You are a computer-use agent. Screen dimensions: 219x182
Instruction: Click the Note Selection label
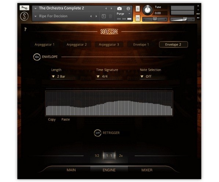click(150, 70)
